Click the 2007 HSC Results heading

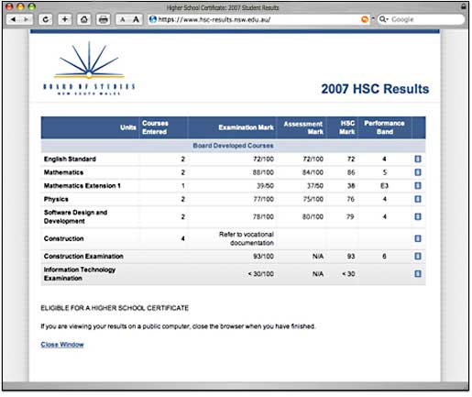[375, 89]
